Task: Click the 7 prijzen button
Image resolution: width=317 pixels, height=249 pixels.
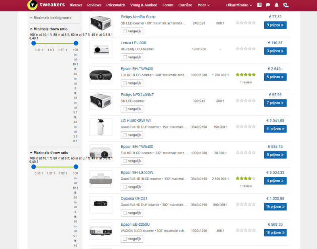Action: pos(275,103)
